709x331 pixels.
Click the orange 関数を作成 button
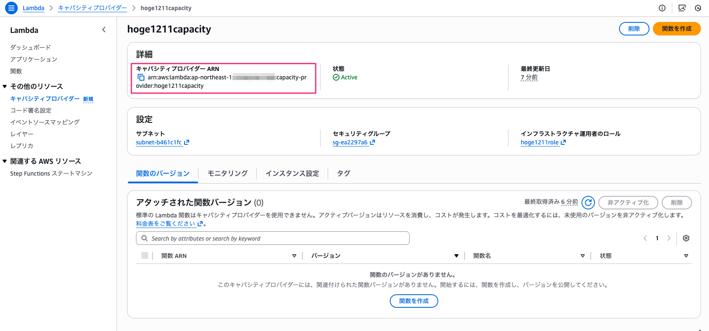(x=676, y=29)
